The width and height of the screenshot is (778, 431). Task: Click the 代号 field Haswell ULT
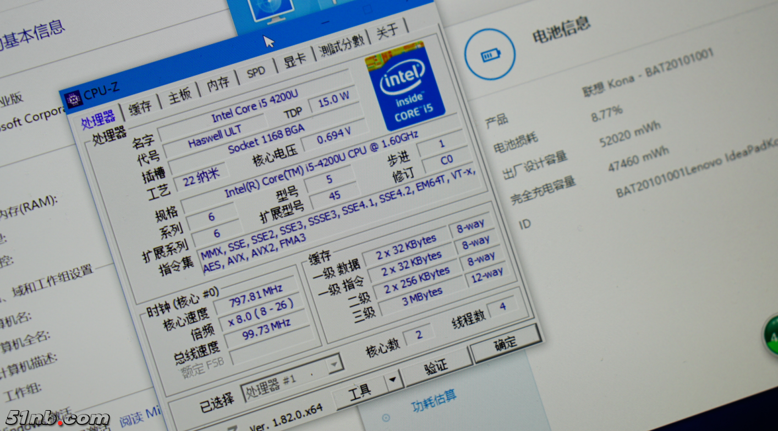click(213, 136)
